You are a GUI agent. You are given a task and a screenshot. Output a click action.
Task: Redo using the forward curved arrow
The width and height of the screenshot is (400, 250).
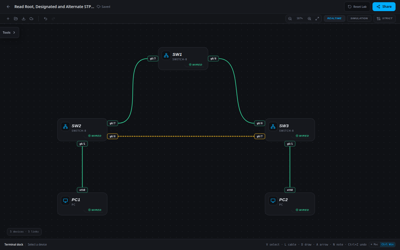(x=53, y=19)
